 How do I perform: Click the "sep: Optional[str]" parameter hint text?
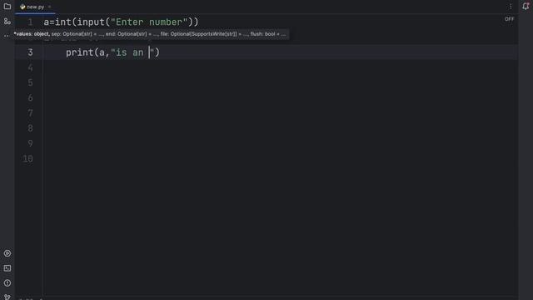(72, 34)
